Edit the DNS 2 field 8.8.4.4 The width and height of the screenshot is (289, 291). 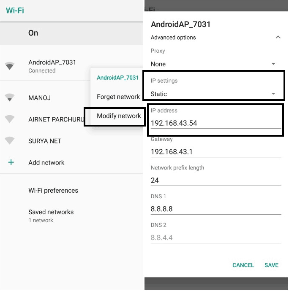(x=216, y=237)
